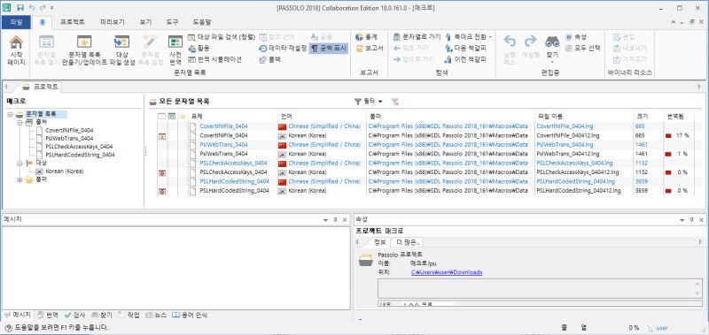Open 사전 번역 pre-translation tool
709x335 pixels.
coord(175,50)
